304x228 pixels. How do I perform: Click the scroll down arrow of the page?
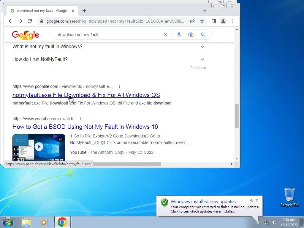237,159
